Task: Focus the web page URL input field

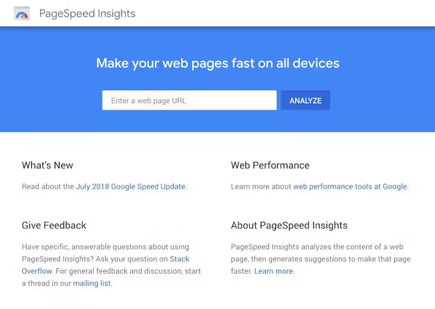Action: (189, 100)
